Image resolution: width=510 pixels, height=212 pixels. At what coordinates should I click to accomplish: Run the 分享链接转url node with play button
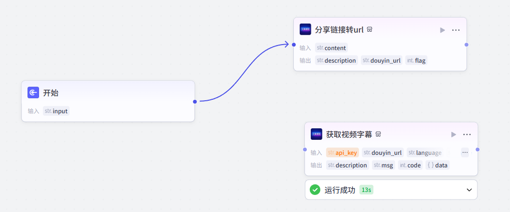tap(442, 30)
